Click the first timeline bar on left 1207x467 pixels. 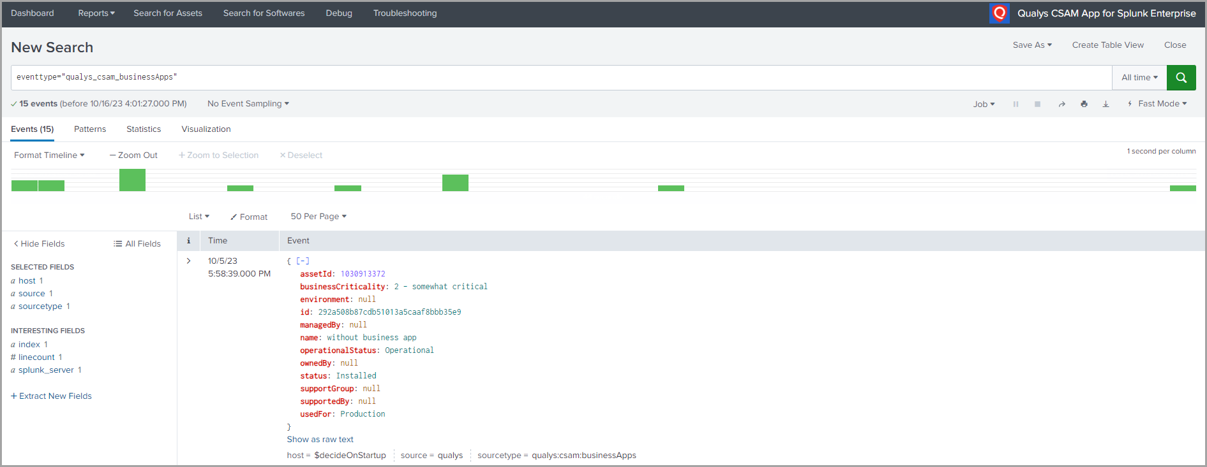24,185
